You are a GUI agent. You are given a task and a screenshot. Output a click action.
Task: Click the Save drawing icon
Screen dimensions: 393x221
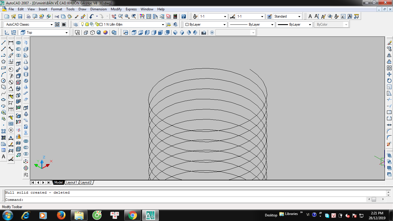tap(20, 16)
